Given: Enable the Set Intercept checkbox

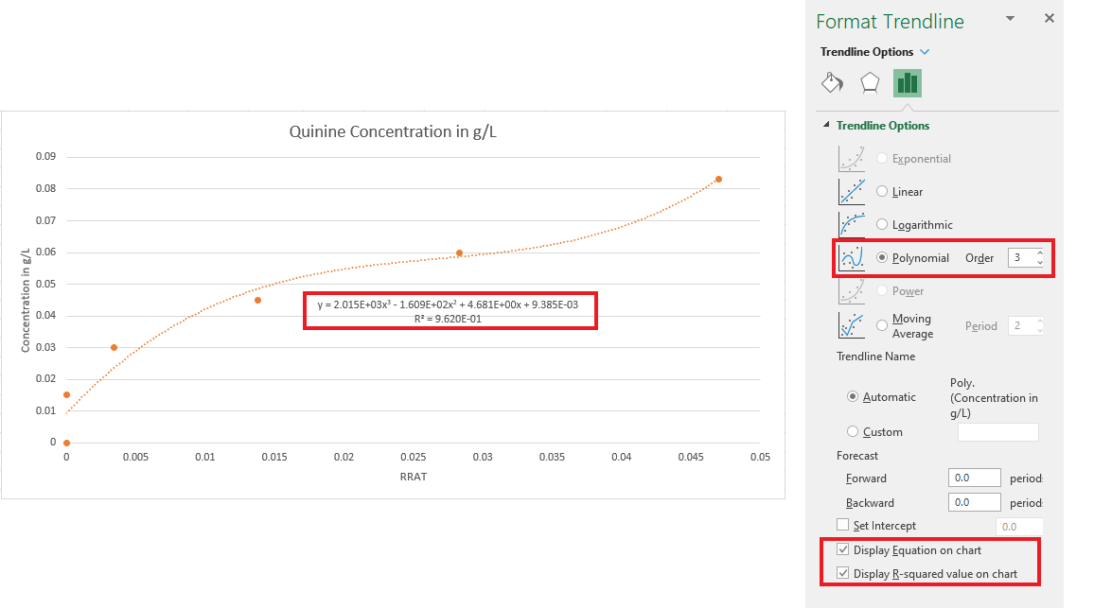Looking at the screenshot, I should click(841, 525).
